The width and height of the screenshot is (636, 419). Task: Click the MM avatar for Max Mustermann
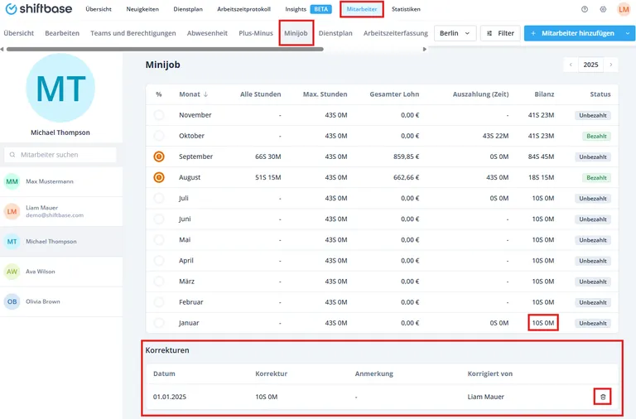coord(12,181)
